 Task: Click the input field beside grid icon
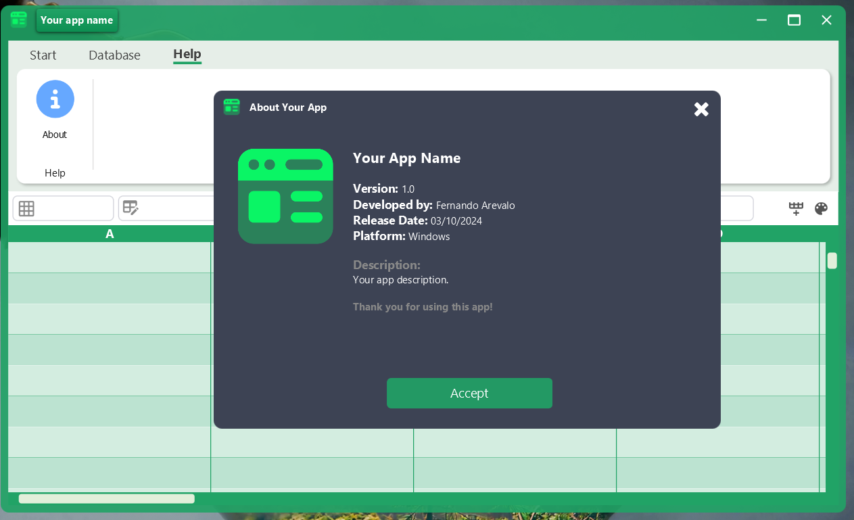click(x=63, y=208)
